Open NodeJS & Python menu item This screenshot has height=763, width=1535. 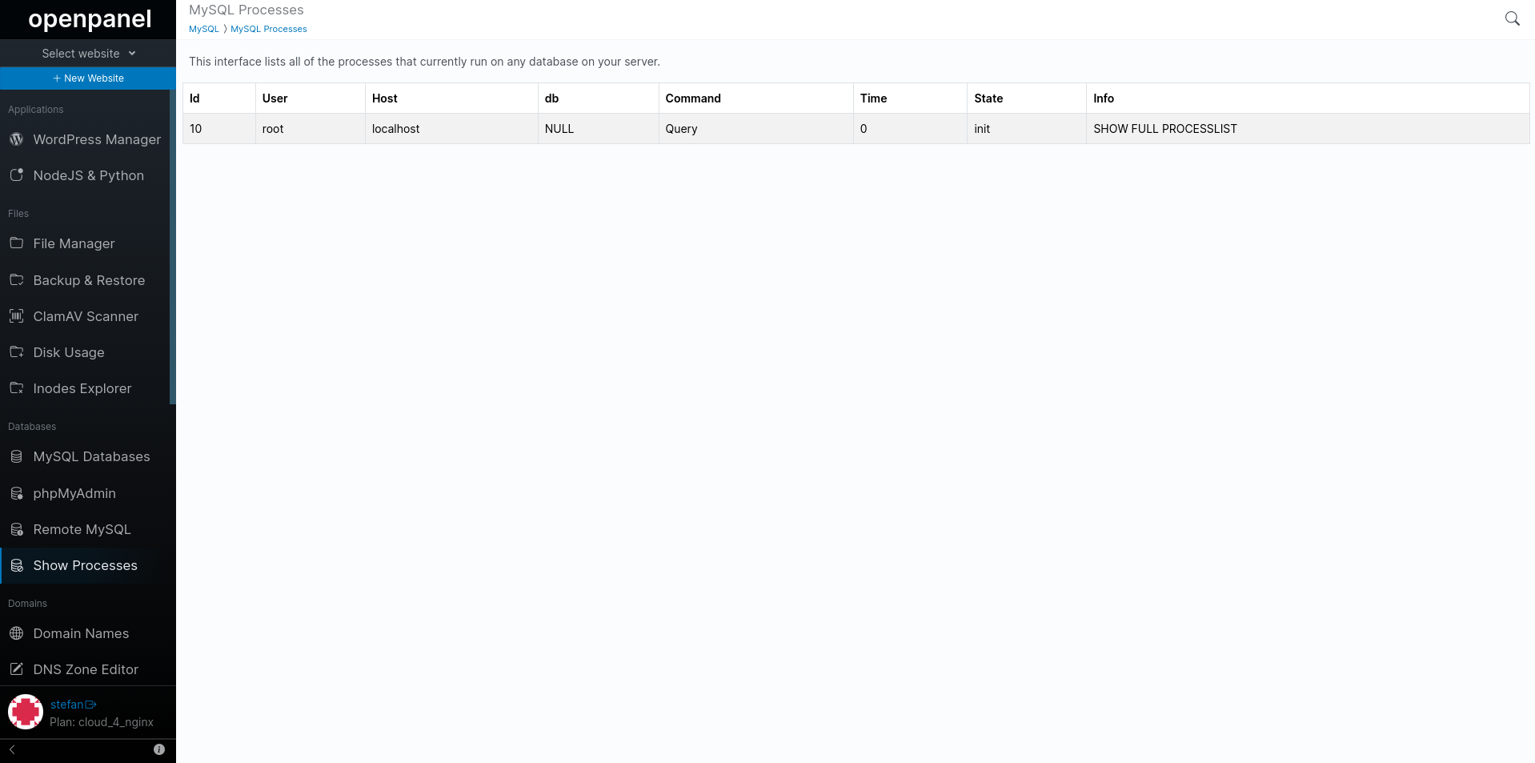coord(88,175)
